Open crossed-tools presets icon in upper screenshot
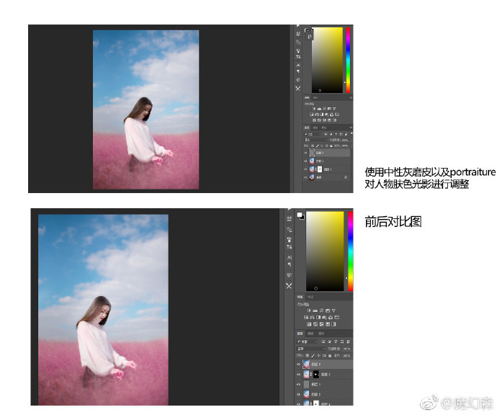Screen dimensions: 497x415 click(298, 89)
